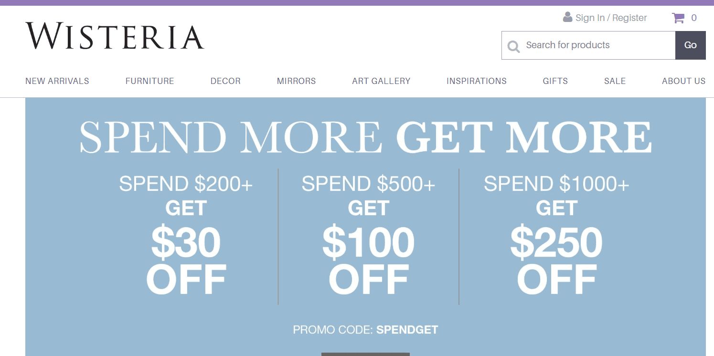Open the shopping cart icon

click(677, 18)
